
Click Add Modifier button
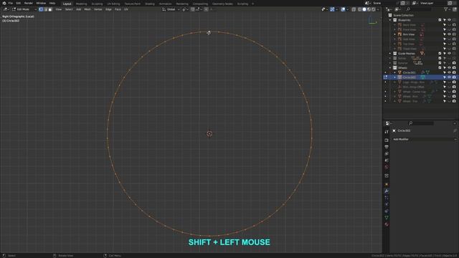pos(425,140)
